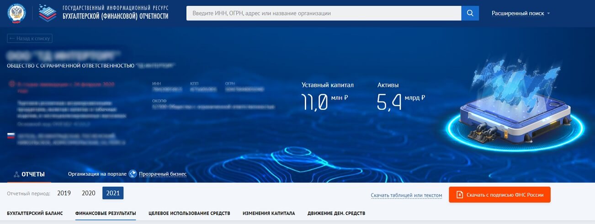
Task: Switch to Финансовые результаты tab
Action: coord(106,213)
